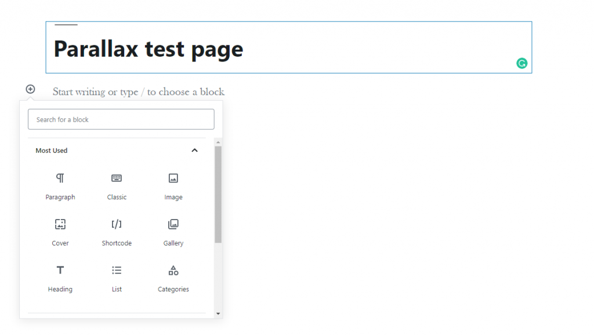Click the Paragraph block label

click(60, 197)
